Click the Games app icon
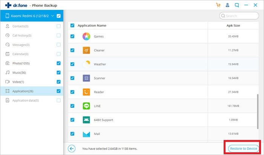Viewport: 264px width, 155px height. pyautogui.click(x=86, y=36)
